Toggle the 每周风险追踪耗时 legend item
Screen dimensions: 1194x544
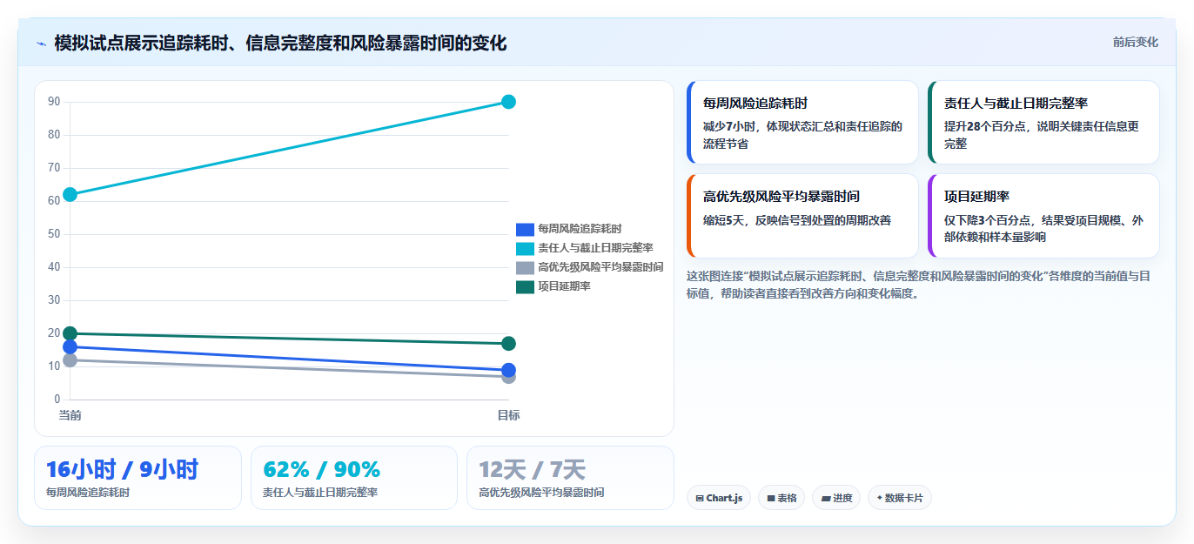coord(568,229)
